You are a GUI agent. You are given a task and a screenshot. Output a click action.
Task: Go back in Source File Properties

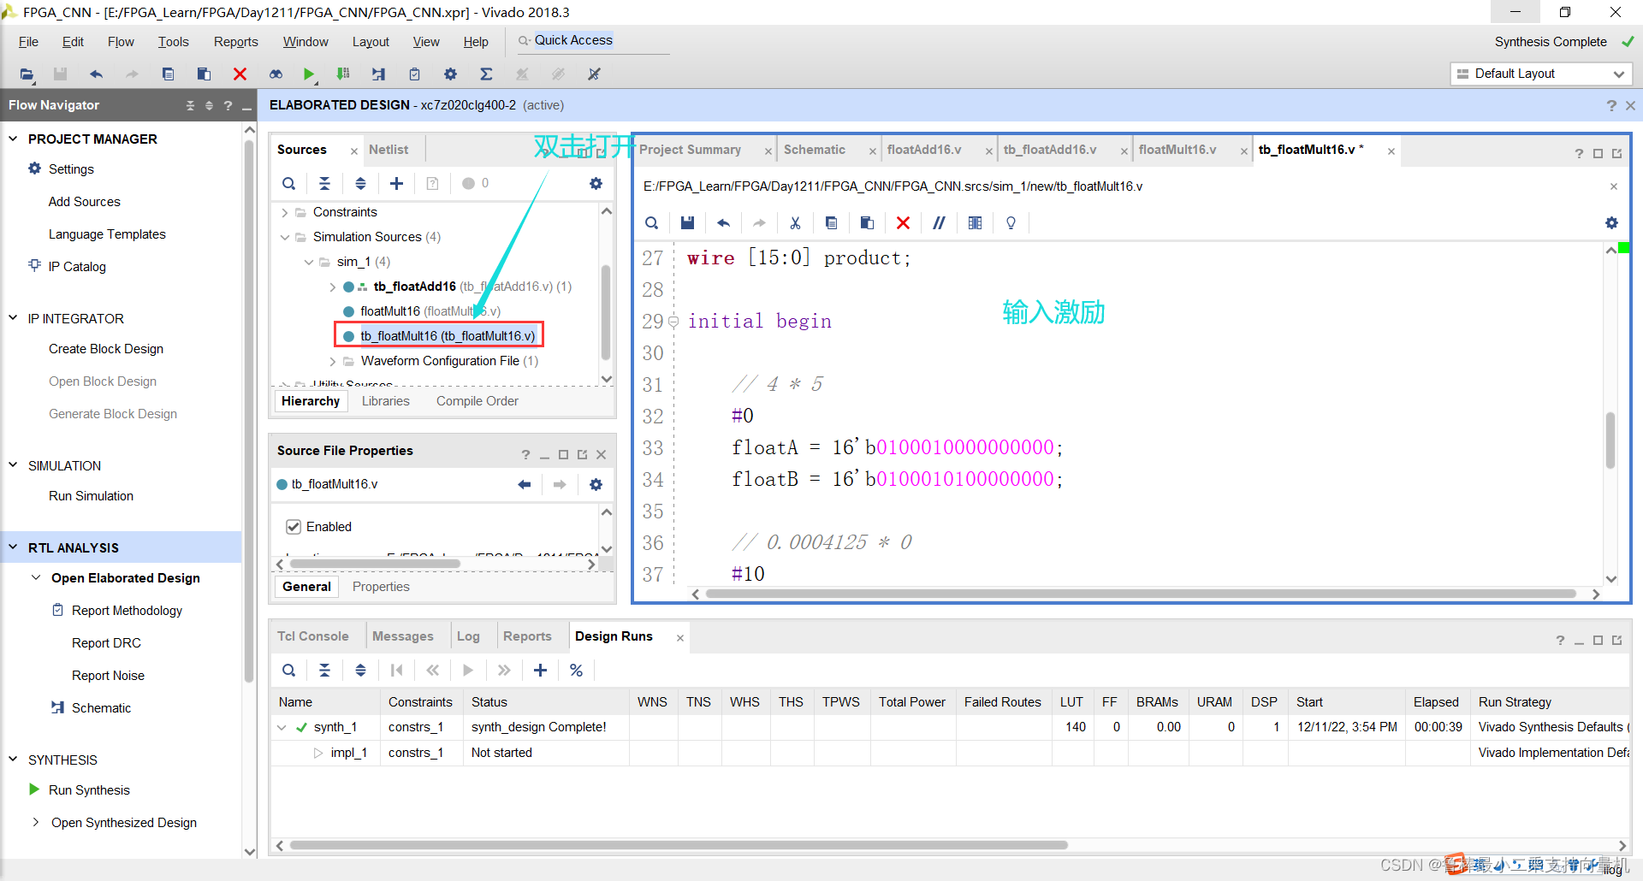click(x=524, y=484)
